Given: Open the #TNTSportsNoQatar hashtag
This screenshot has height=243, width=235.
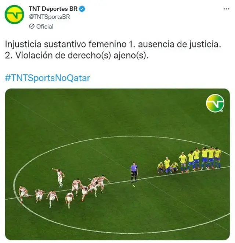Looking at the screenshot, I should coord(47,78).
